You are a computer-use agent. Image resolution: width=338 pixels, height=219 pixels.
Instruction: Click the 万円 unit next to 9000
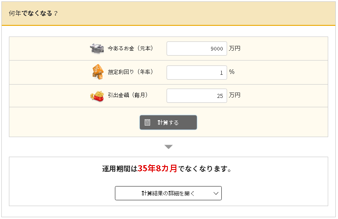click(235, 49)
